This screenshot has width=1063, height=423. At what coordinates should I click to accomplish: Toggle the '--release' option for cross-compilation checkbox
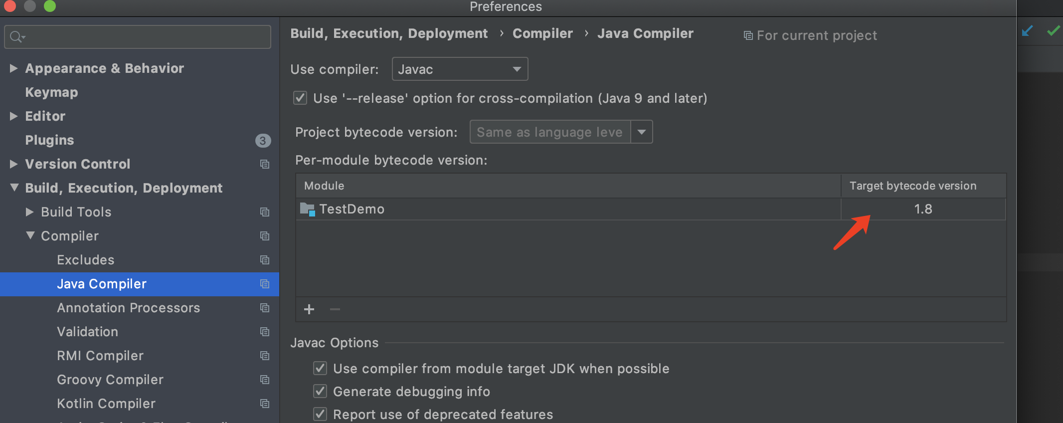click(300, 98)
